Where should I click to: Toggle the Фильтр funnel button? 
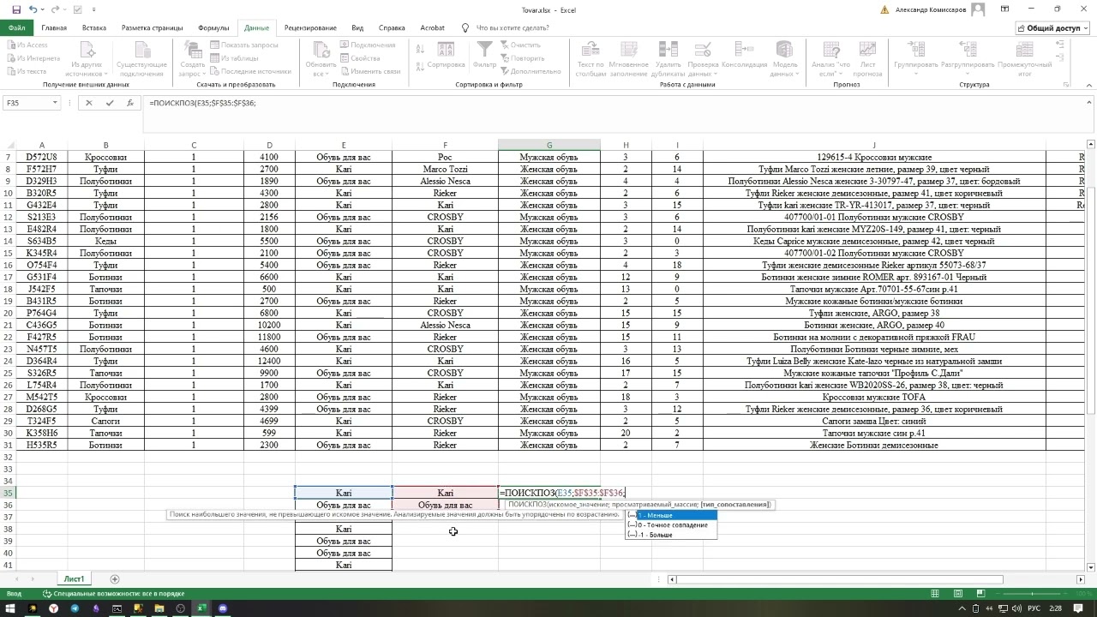(x=484, y=54)
